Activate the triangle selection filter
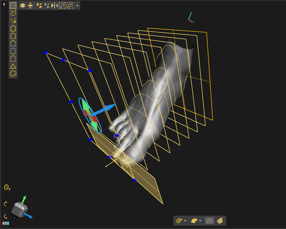Screen dimensions: 286x229 [x=13, y=66]
